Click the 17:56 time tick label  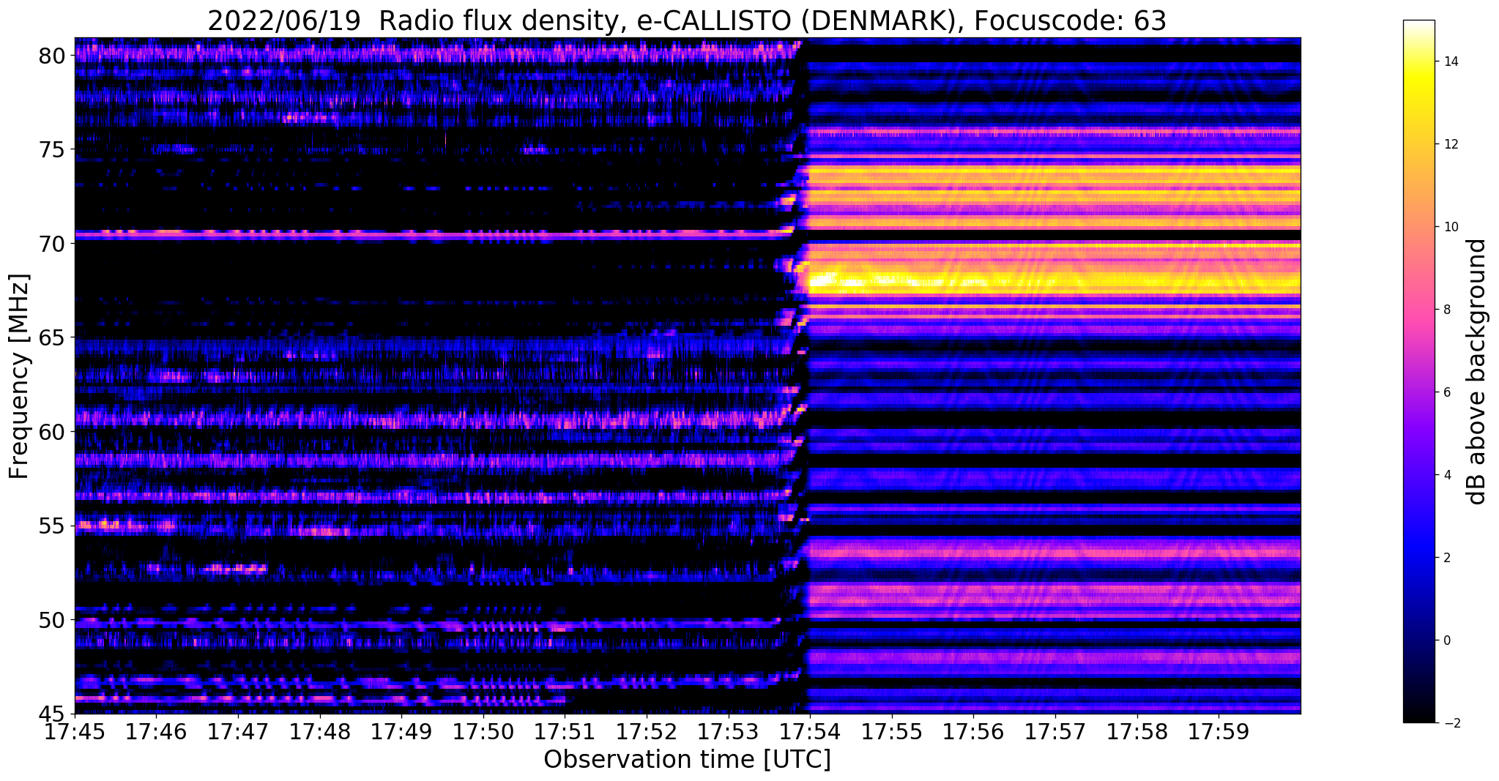tap(973, 733)
